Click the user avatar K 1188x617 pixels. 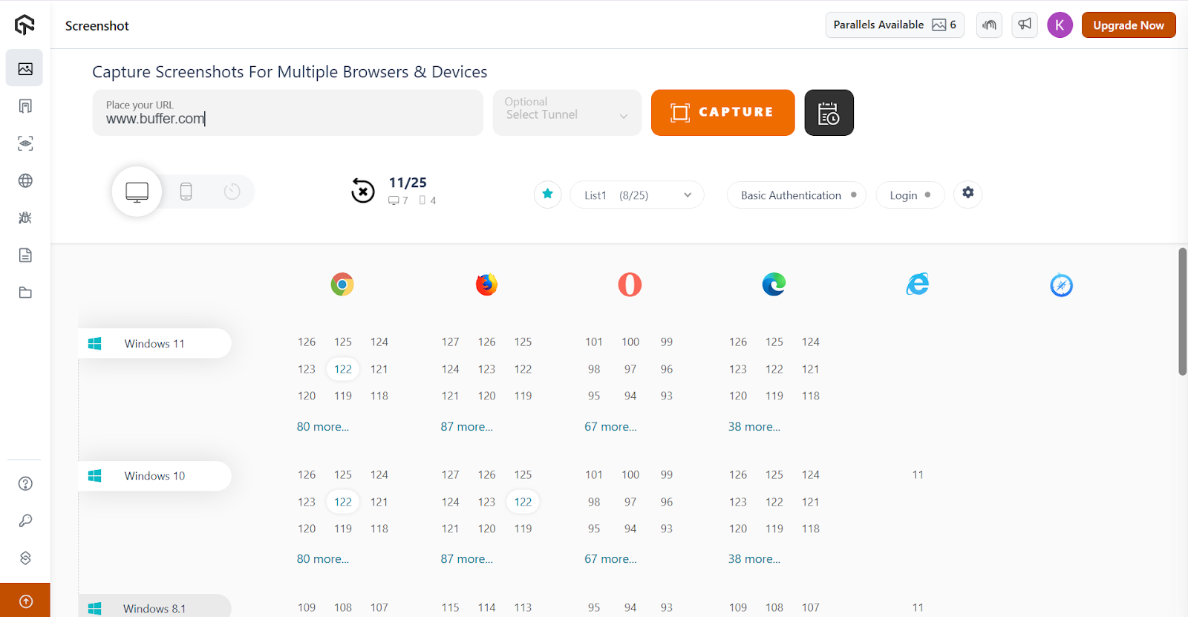[x=1060, y=25]
